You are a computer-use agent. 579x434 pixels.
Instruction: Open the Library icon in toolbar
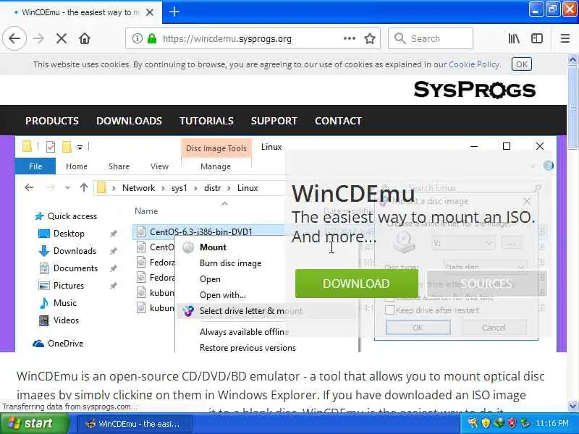[x=514, y=38]
